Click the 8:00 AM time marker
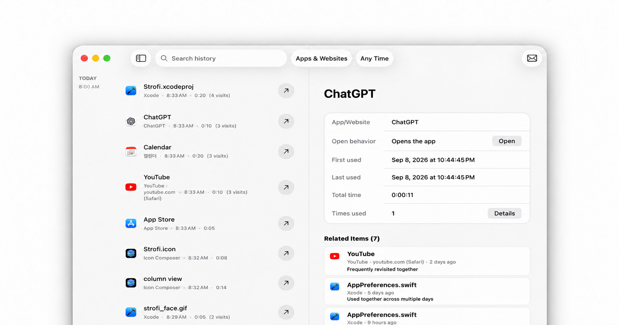 click(89, 87)
